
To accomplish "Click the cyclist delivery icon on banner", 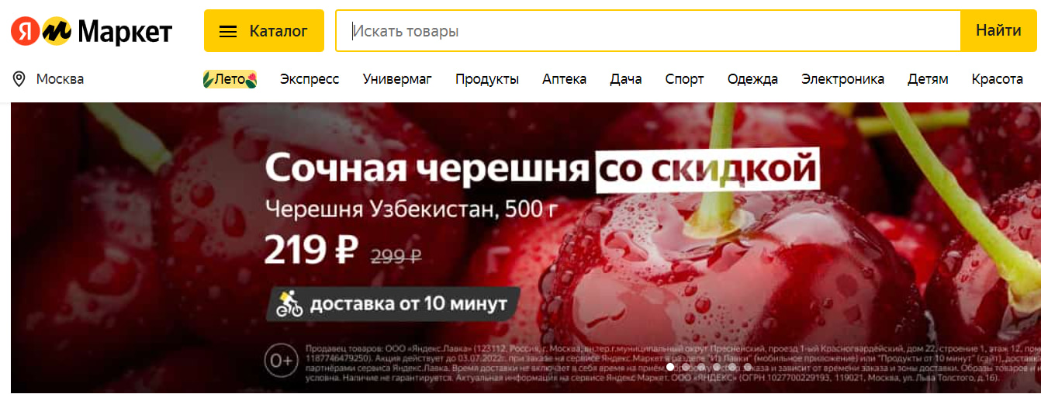I will click(289, 303).
